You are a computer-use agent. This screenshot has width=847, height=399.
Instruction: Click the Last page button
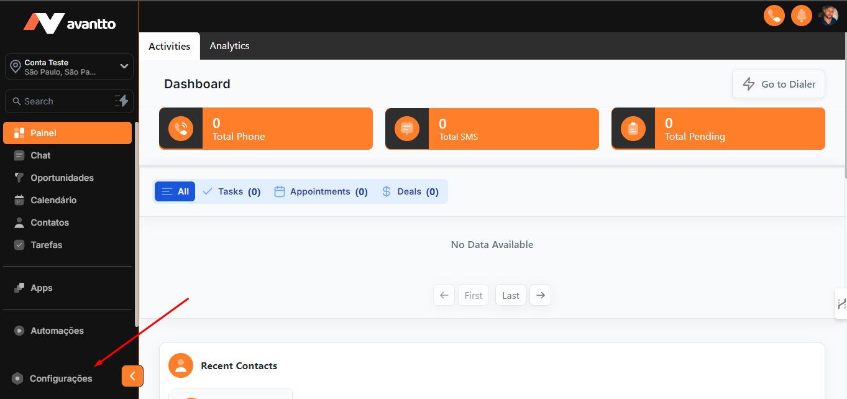511,295
